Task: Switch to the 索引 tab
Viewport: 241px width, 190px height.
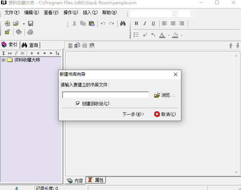Action: click(10, 45)
